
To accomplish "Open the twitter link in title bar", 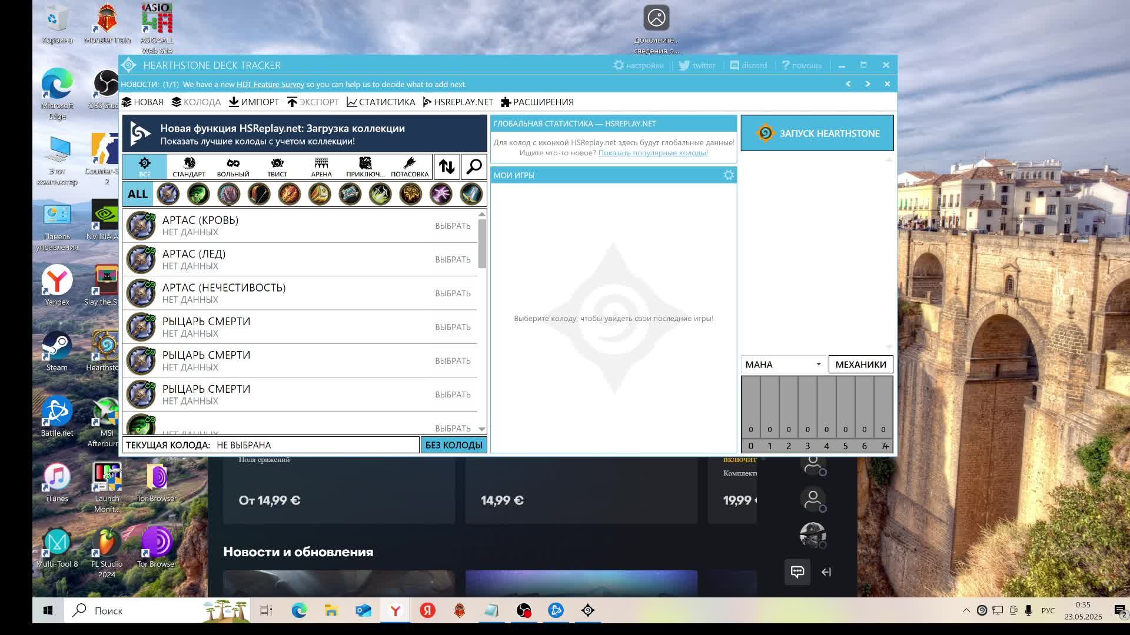I will coord(697,65).
